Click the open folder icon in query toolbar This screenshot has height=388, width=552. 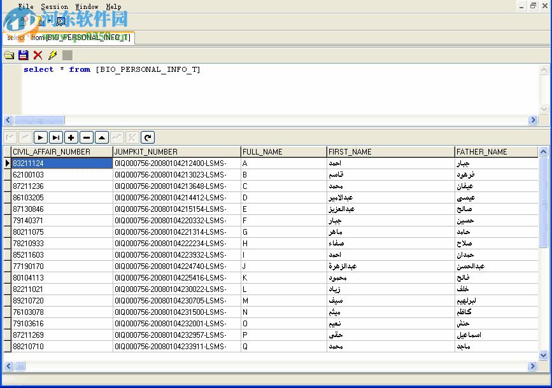tap(9, 55)
